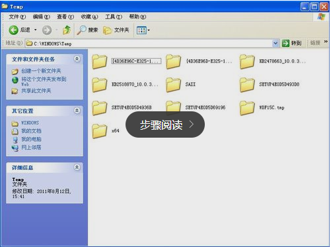Open the Back button history arrow

(x=35, y=30)
